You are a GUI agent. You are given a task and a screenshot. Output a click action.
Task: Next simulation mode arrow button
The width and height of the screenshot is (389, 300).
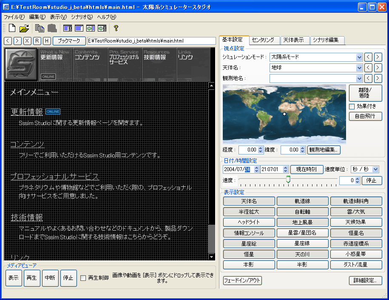point(378,57)
